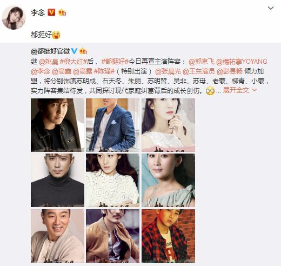Click the 李念 username
Viewport: 281px width, 266px height.
38,12
